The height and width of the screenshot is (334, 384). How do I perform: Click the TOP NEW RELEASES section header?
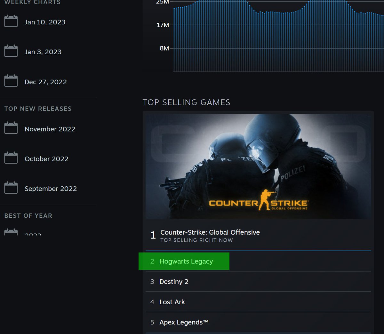coord(38,109)
